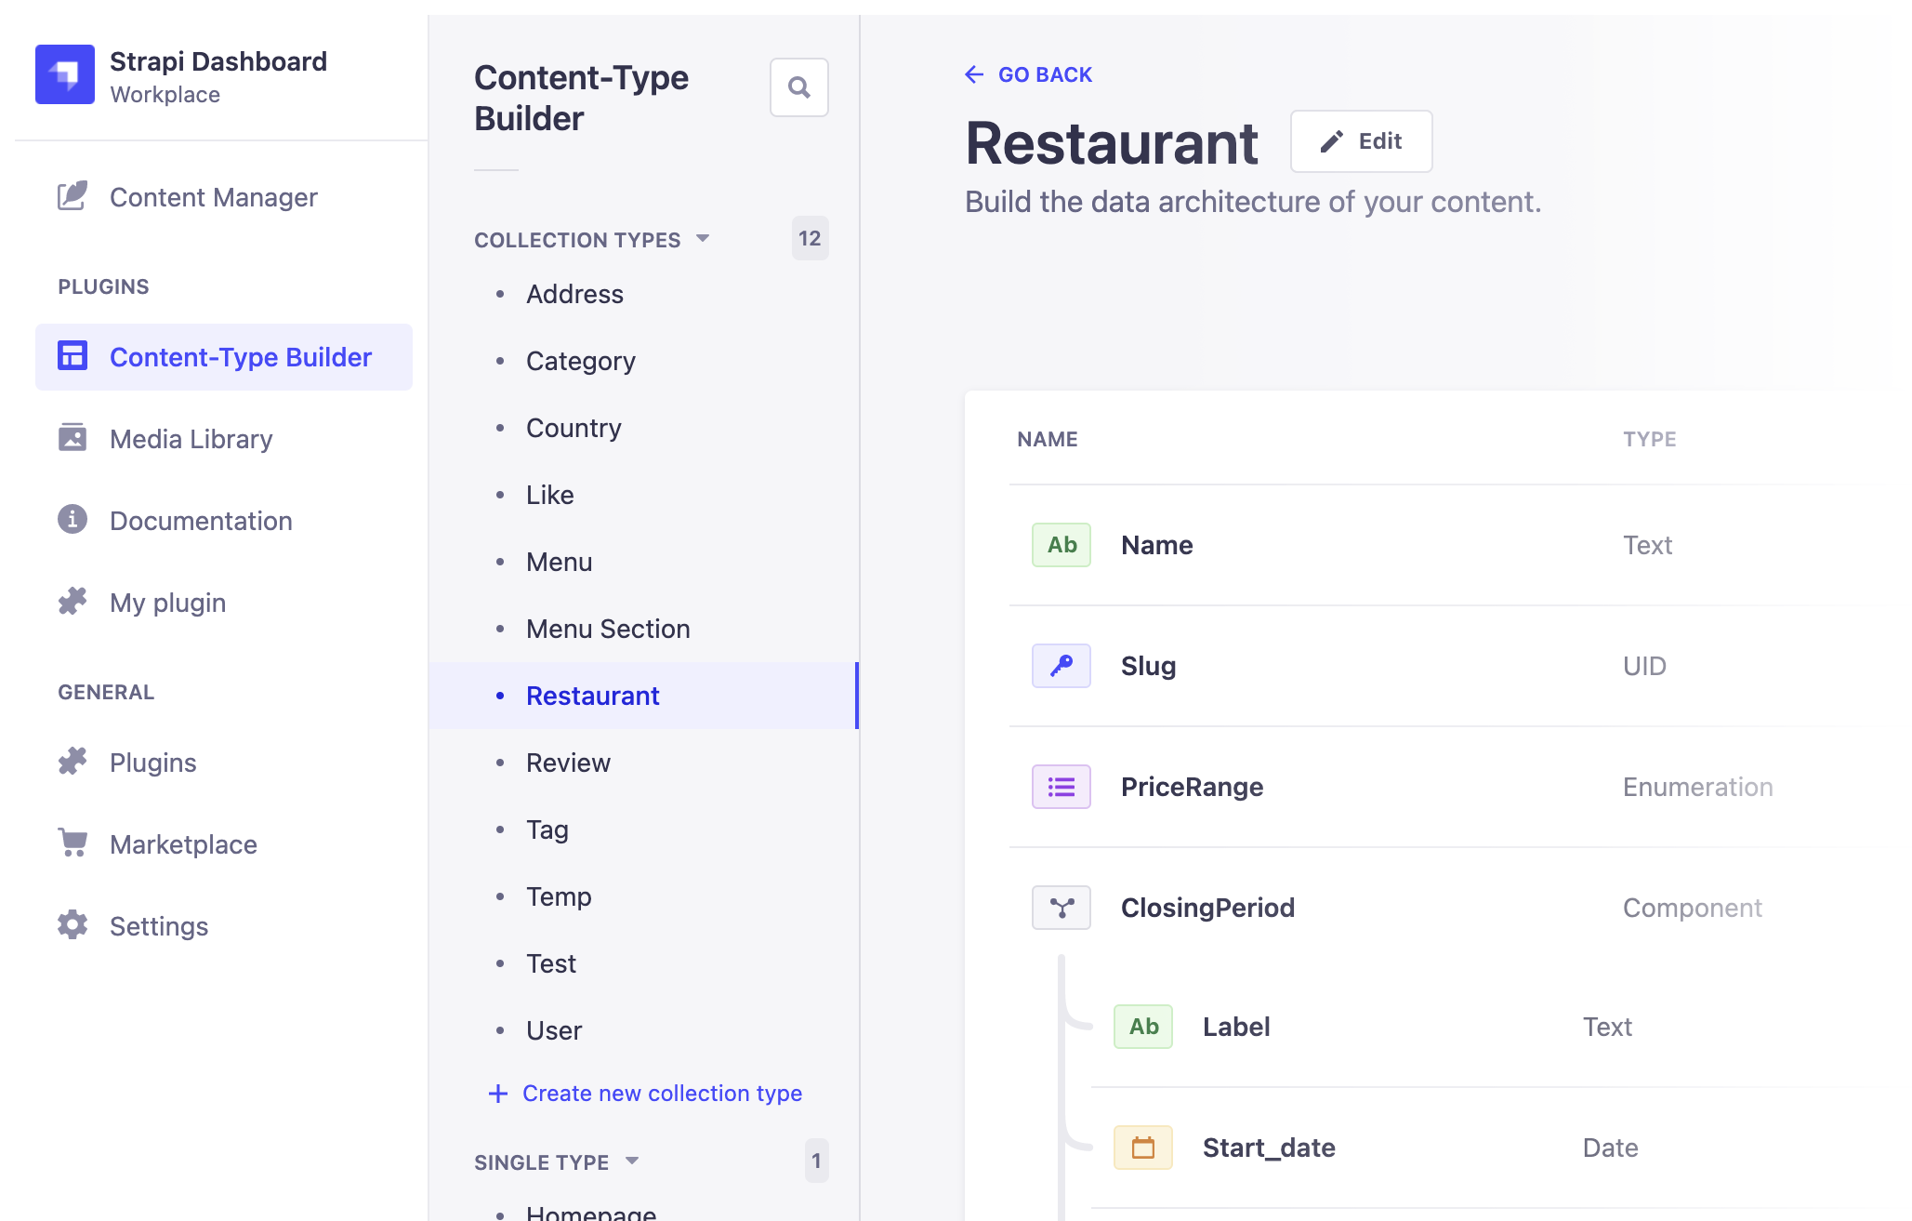Screen dimensions: 1912x1221
Task: Select Tag collection type
Action: (x=643, y=829)
